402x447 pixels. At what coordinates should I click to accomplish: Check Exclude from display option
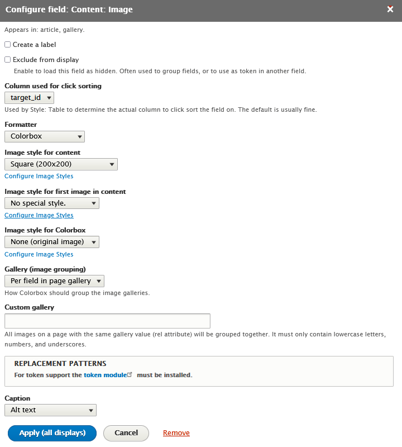(8, 60)
